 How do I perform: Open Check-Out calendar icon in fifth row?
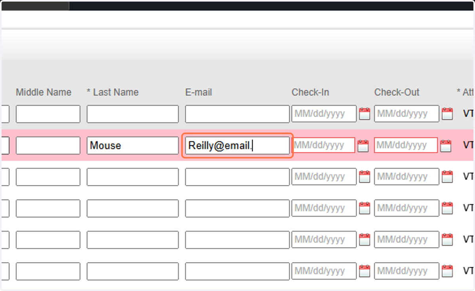click(447, 240)
